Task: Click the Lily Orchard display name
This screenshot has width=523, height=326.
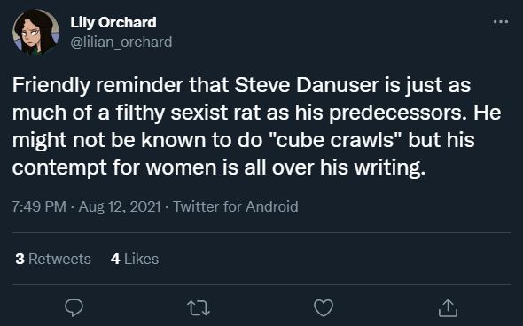Action: coord(113,22)
